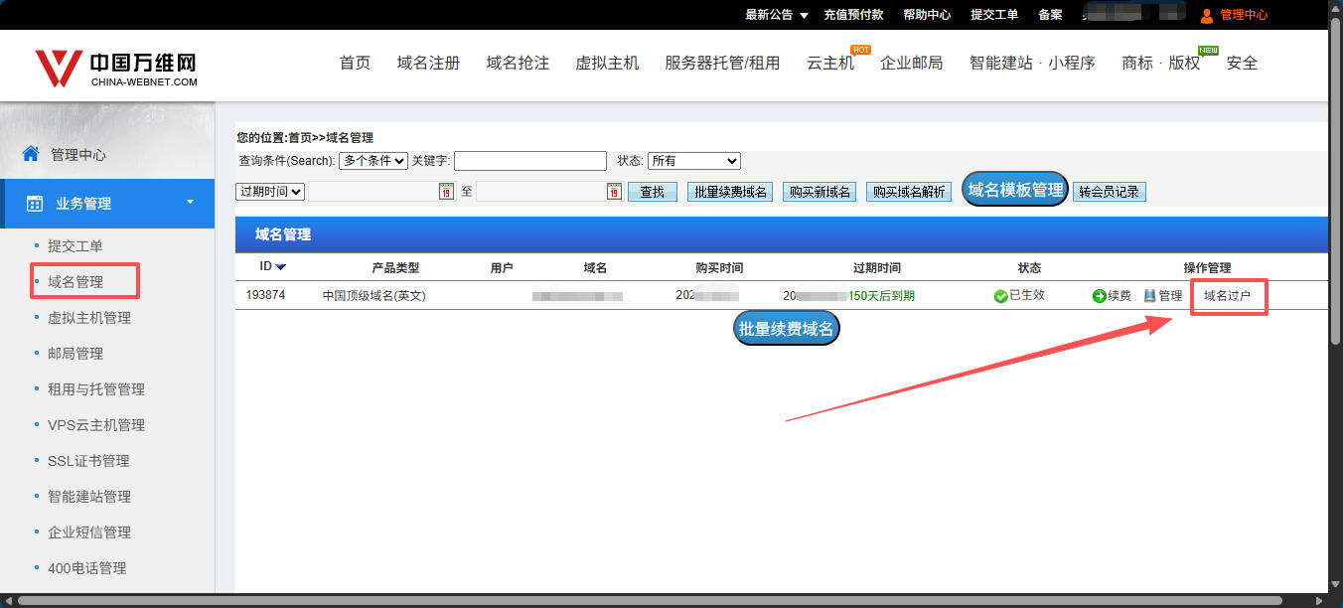The image size is (1343, 608).
Task: Open the end date calendar icon
Action: click(614, 192)
